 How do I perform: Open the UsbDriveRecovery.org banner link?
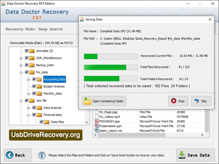coord(46,135)
